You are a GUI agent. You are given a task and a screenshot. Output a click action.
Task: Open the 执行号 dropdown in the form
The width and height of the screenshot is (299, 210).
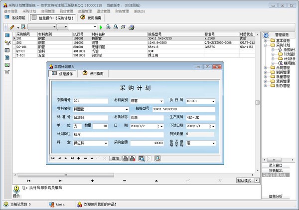click(x=213, y=101)
